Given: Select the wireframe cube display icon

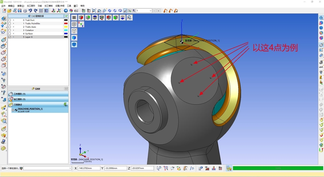Looking at the screenshot, I should pyautogui.click(x=74, y=24).
